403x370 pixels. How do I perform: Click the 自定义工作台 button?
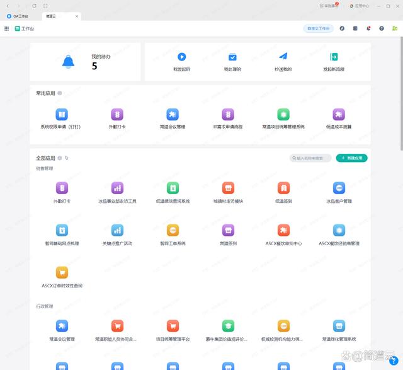(x=318, y=28)
